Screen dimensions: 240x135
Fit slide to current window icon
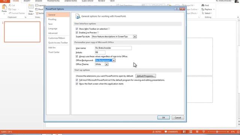(238, 132)
